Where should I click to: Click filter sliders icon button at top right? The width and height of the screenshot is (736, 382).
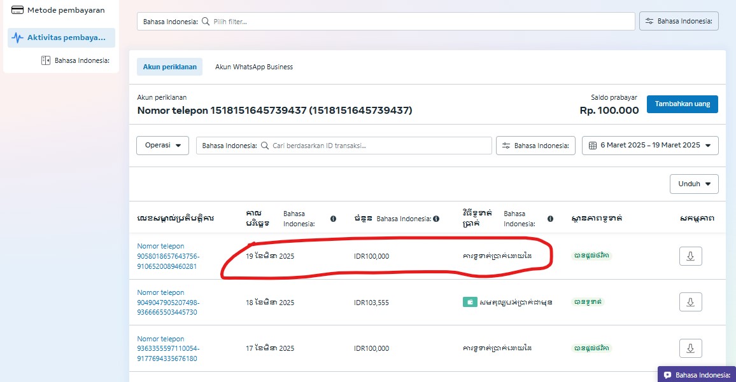679,21
